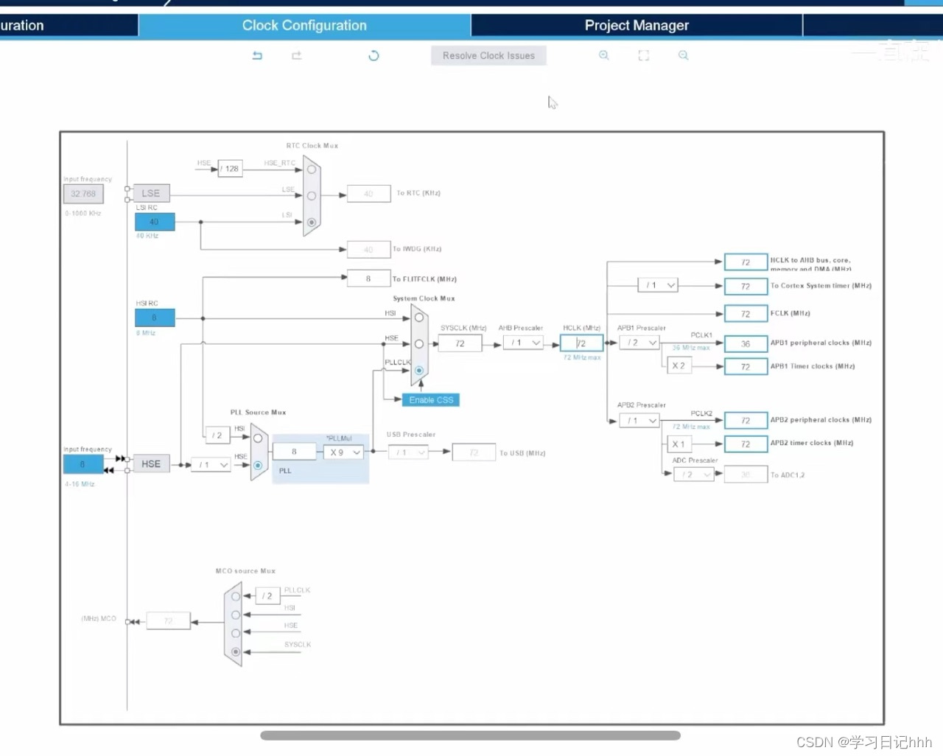The height and width of the screenshot is (756, 943).
Task: Click the To RTC (KHz) 40 value box
Action: pyautogui.click(x=368, y=194)
